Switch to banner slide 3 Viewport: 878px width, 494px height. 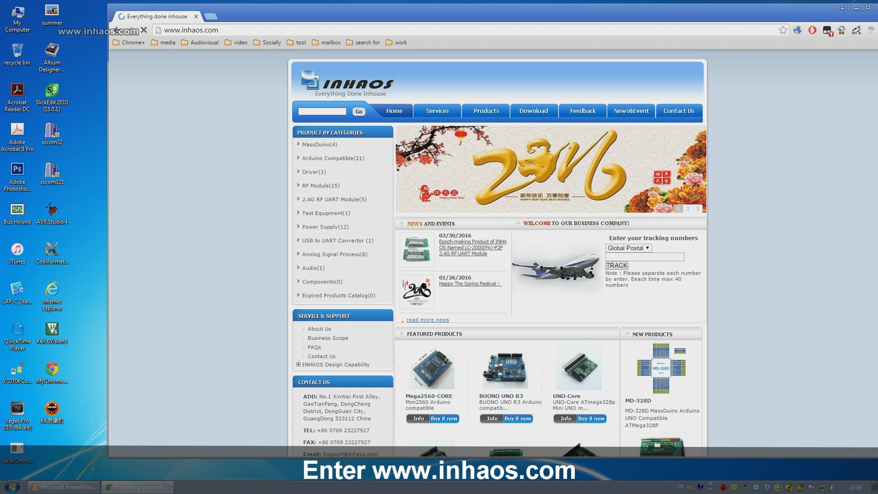(697, 209)
